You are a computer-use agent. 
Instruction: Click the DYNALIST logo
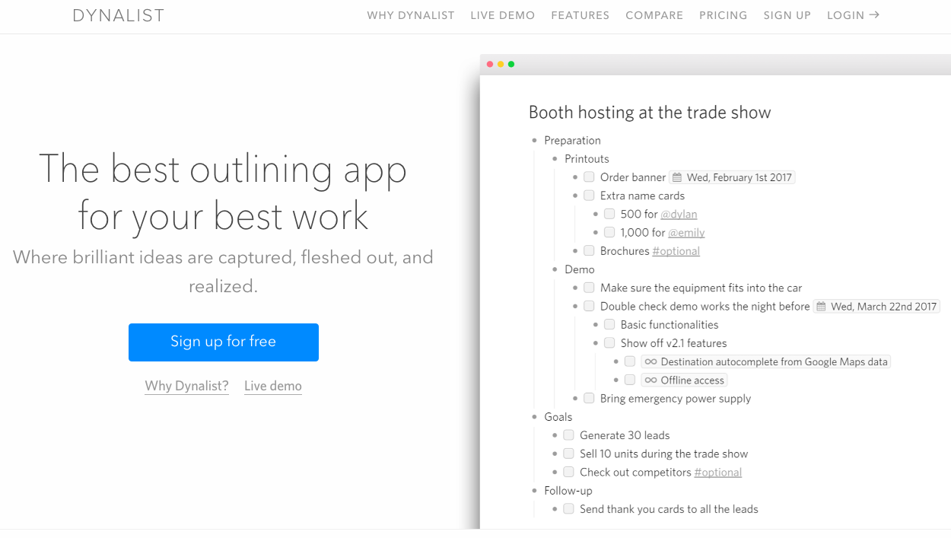(x=119, y=15)
